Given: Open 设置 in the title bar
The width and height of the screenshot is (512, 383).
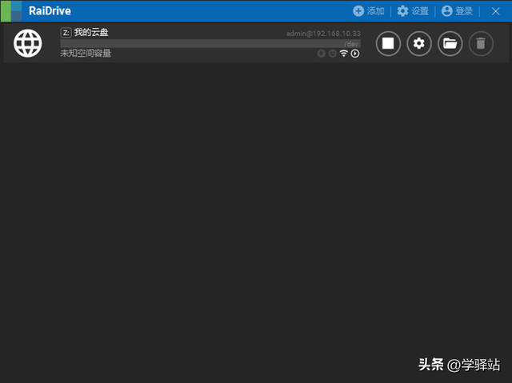Looking at the screenshot, I should click(413, 11).
